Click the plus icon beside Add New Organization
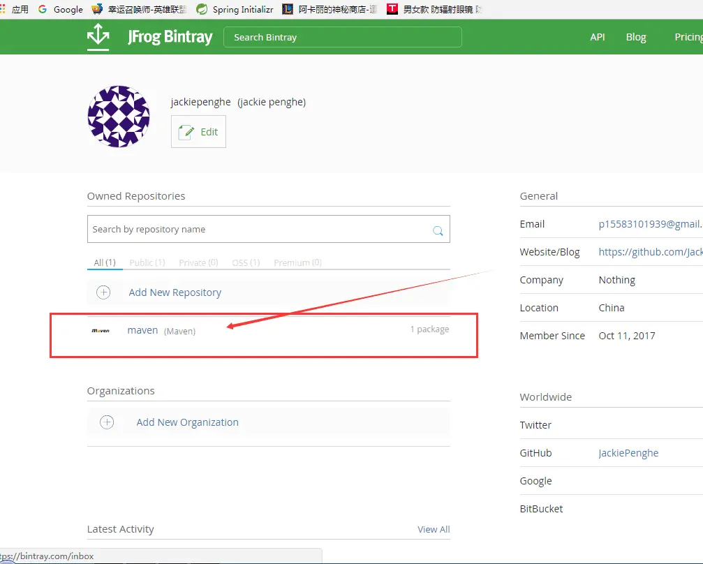Viewport: 703px width, 564px height. click(x=107, y=422)
